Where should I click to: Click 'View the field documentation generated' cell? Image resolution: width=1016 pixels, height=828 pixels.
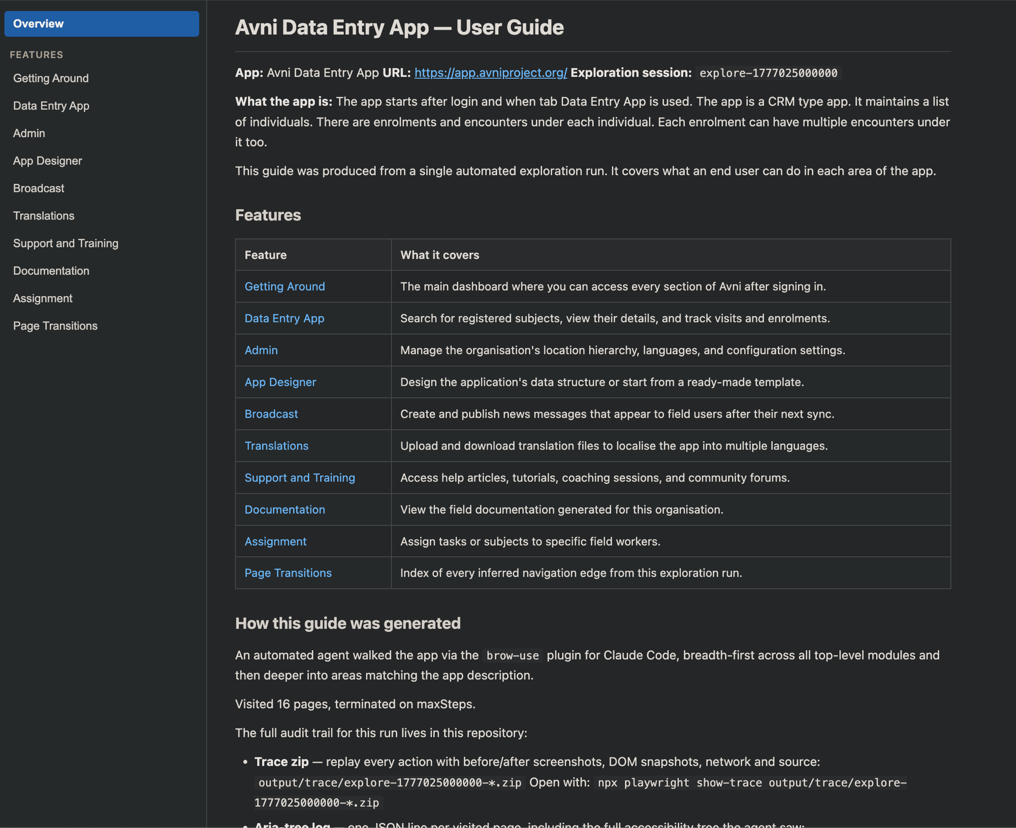562,509
